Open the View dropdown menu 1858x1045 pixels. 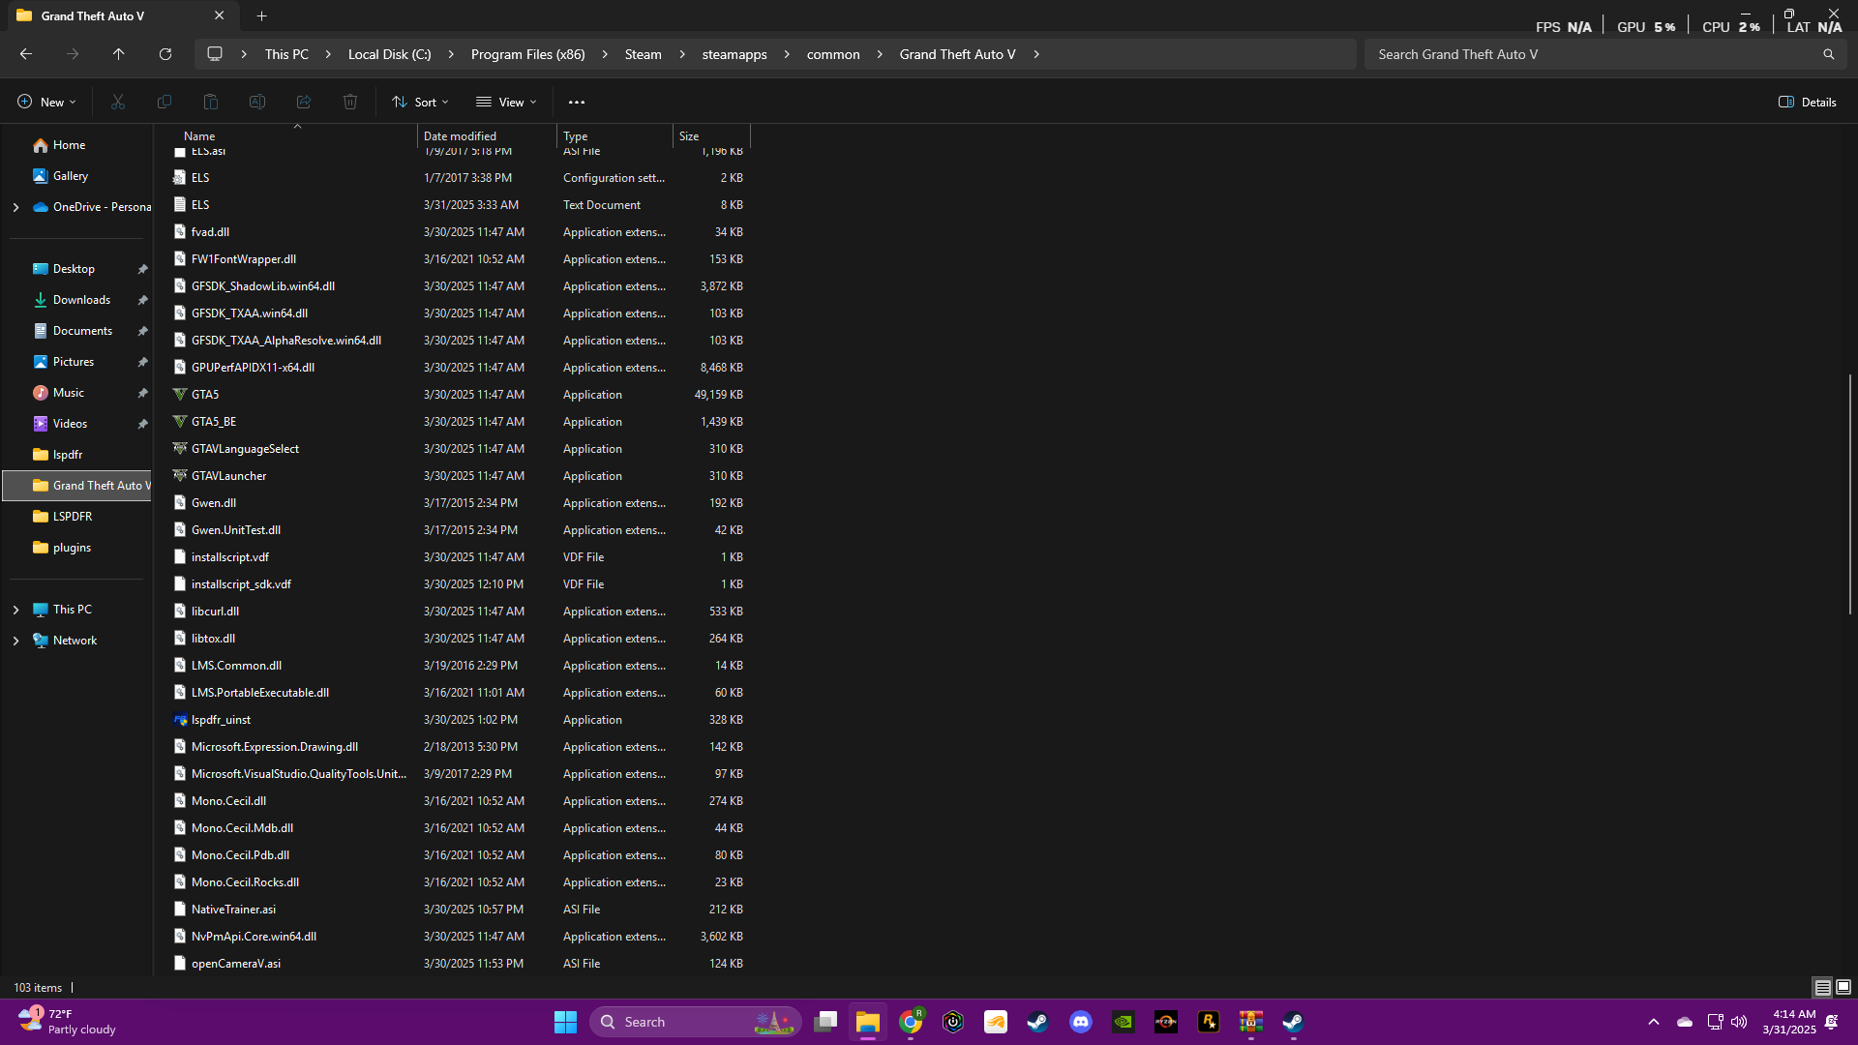(506, 102)
